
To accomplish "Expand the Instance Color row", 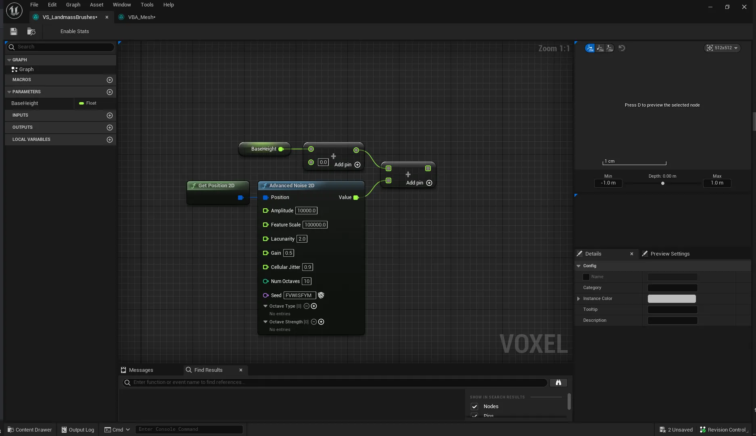I will pyautogui.click(x=579, y=299).
